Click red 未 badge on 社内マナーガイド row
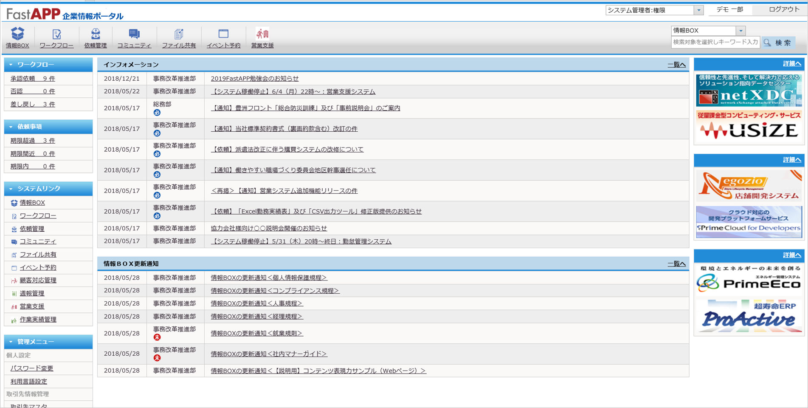 (157, 358)
